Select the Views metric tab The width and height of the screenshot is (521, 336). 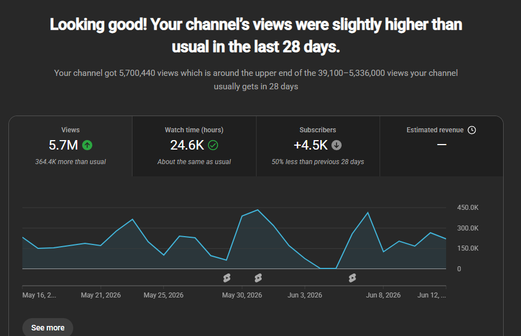(70, 146)
